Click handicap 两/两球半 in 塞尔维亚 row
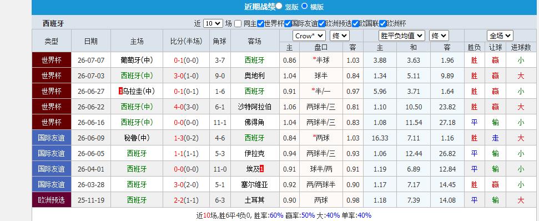The height and width of the screenshot is (221, 539). pyautogui.click(x=321, y=184)
